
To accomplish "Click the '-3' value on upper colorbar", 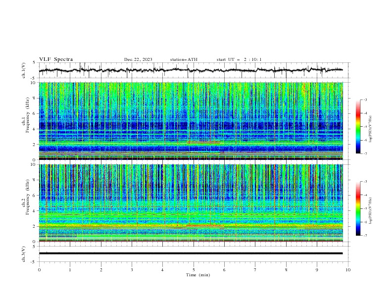I will click(x=365, y=100).
